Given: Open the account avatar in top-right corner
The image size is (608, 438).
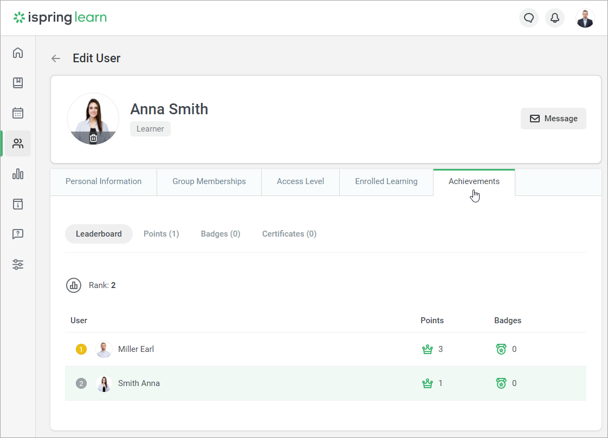Looking at the screenshot, I should (585, 18).
